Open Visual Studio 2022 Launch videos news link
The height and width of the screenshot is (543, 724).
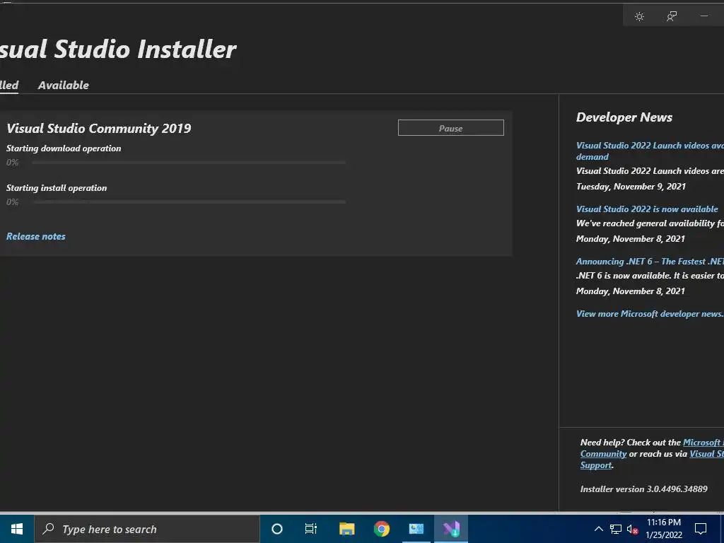tap(650, 151)
